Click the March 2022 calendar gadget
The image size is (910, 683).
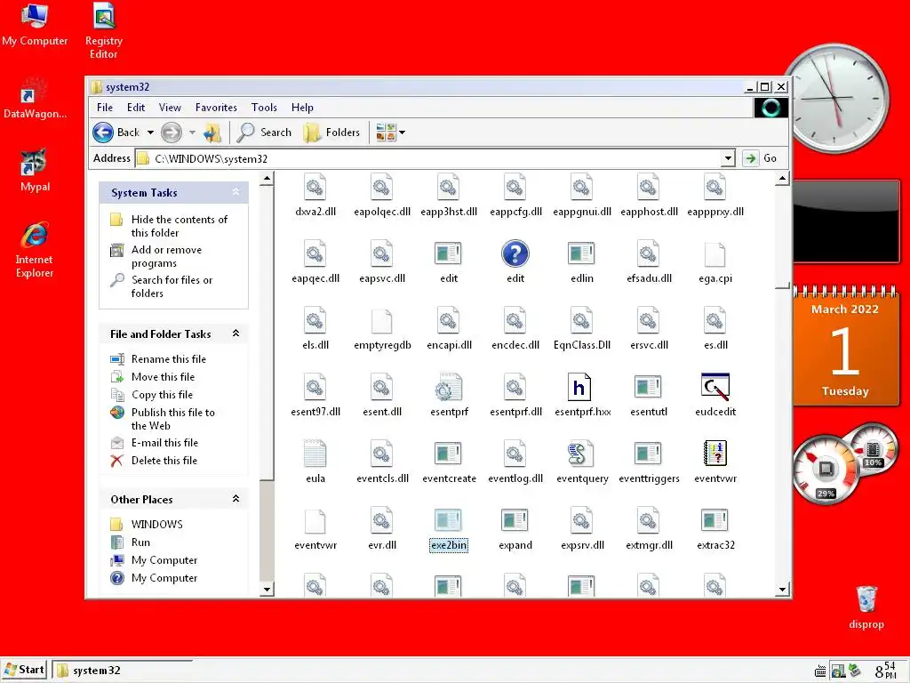click(x=846, y=346)
